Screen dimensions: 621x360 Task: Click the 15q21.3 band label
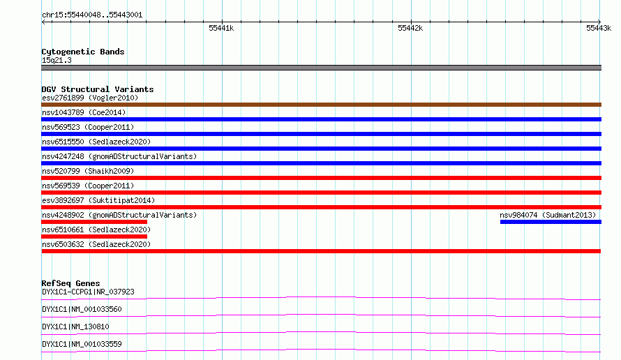(57, 60)
